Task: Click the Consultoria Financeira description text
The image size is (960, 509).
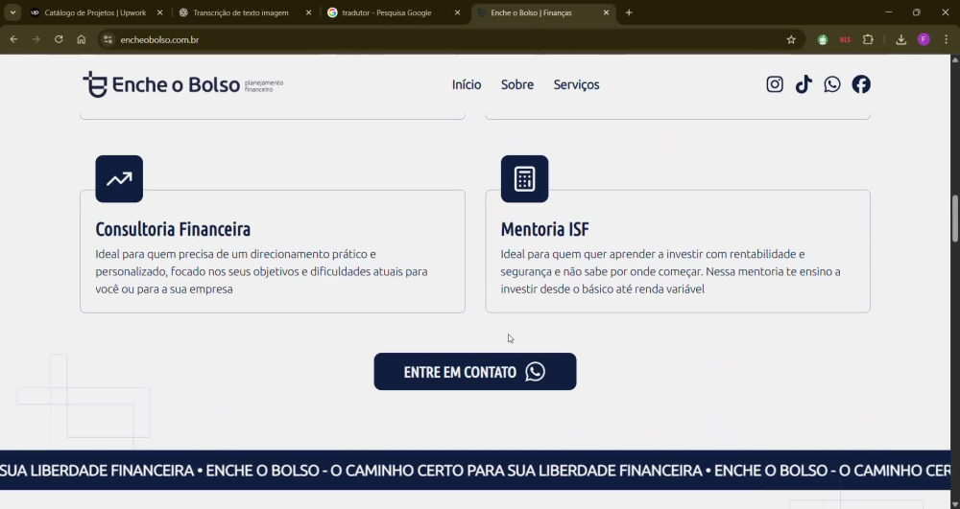Action: pyautogui.click(x=261, y=271)
